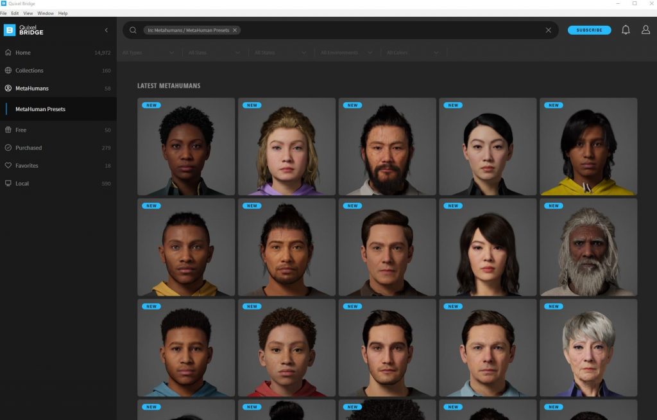Click the search magnifier icon

(x=133, y=30)
